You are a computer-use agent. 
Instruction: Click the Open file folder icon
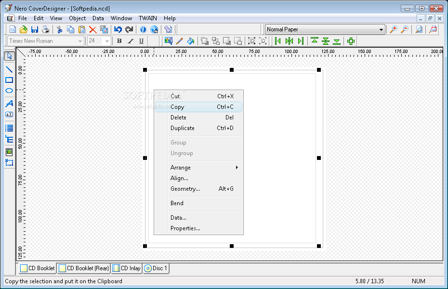24,29
